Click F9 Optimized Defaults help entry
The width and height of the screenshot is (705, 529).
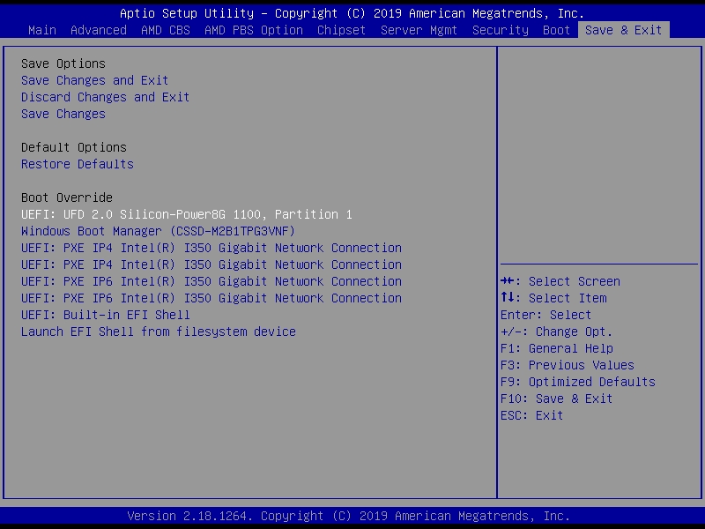577,382
